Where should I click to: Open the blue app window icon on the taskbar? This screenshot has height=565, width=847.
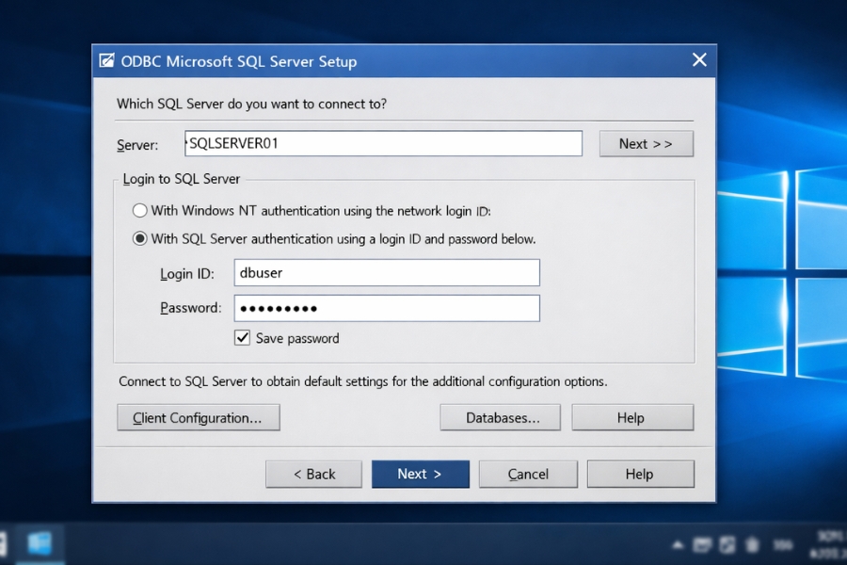click(x=40, y=543)
